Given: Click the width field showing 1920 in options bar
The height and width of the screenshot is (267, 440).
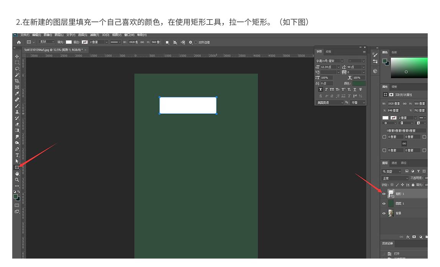Looking at the screenshot, I should pyautogui.click(x=132, y=42).
